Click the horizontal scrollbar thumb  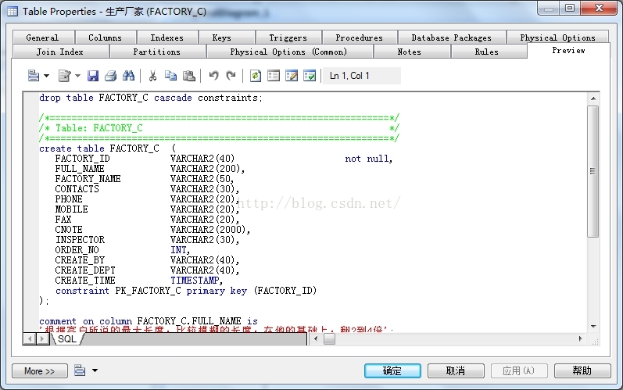329,338
